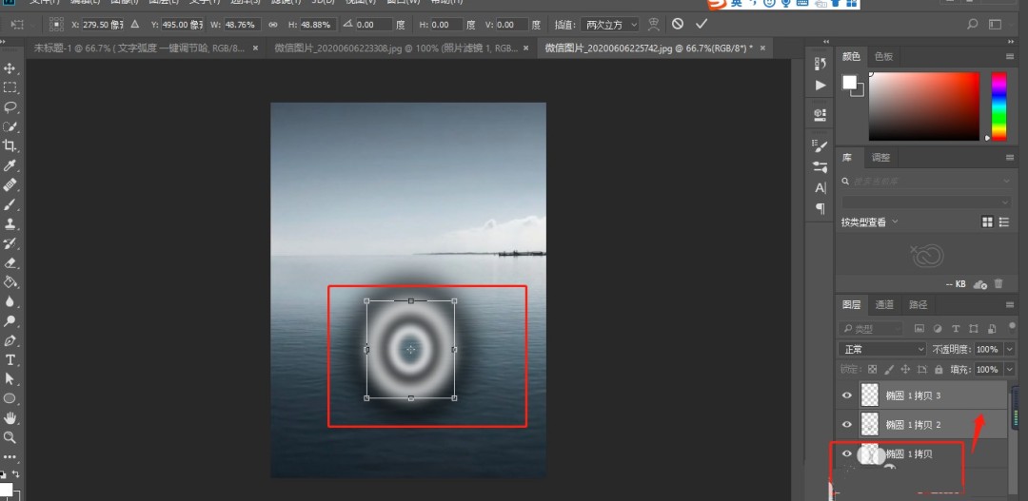Select the Lasso tool
The width and height of the screenshot is (1028, 501).
[x=10, y=106]
